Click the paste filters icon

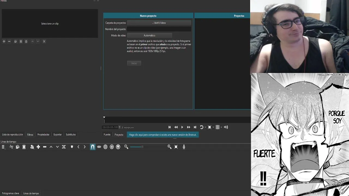click(x=21, y=41)
